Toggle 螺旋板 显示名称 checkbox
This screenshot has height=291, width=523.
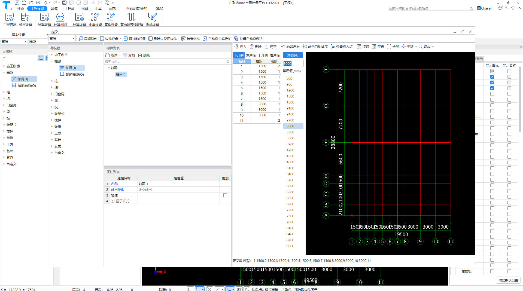click(x=509, y=271)
